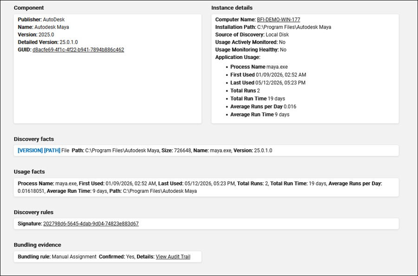Click Last Used 05/12/2026 bullet
Screen dimensions: 418x276
pyautogui.click(x=268, y=83)
